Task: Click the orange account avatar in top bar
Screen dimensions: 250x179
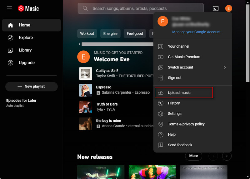Action: [228, 8]
